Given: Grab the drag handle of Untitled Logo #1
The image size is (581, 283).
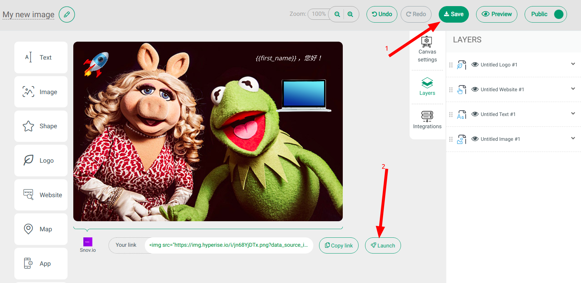Looking at the screenshot, I should tap(451, 65).
